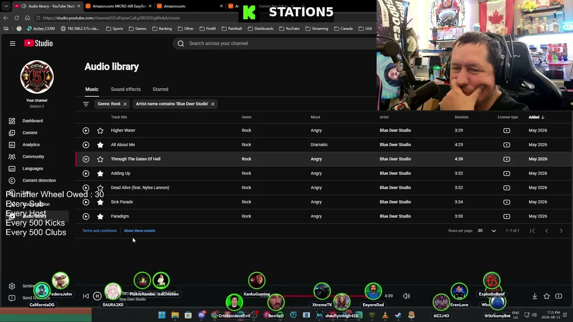Viewport: 573px width, 322px height.
Task: Switch to the Music tab
Action: click(92, 89)
